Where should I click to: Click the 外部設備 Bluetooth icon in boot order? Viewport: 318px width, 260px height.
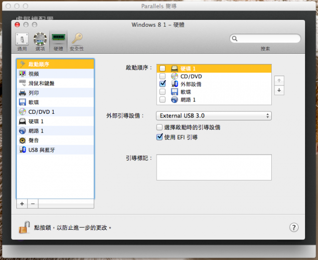[174, 84]
